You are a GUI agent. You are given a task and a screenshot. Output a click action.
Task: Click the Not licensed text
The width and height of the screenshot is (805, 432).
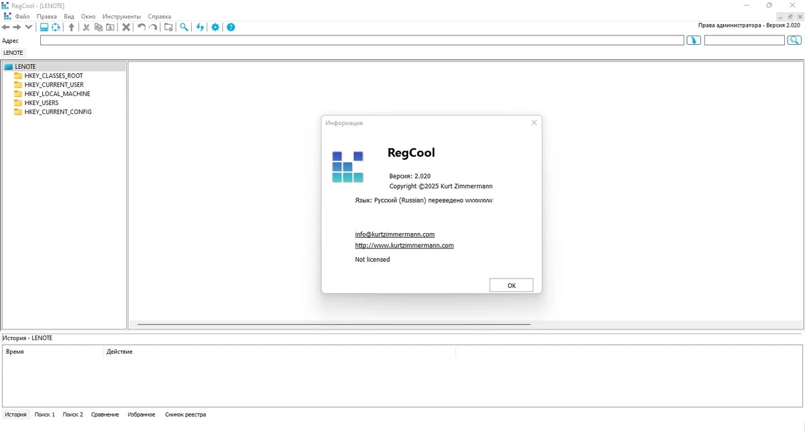[372, 260]
